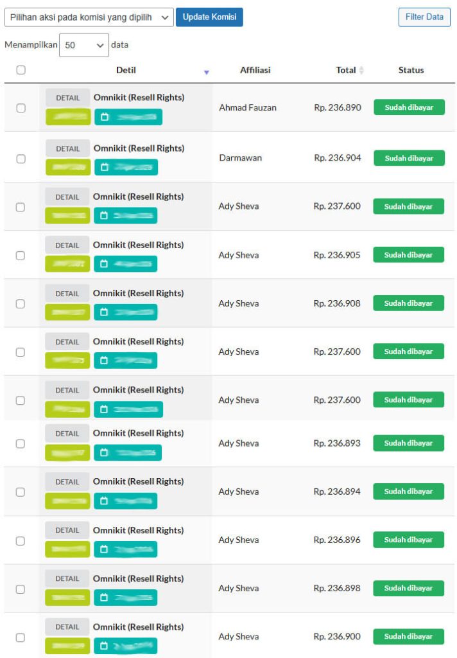Click Detil column sort arrow
This screenshot has width=457, height=658.
coord(206,72)
